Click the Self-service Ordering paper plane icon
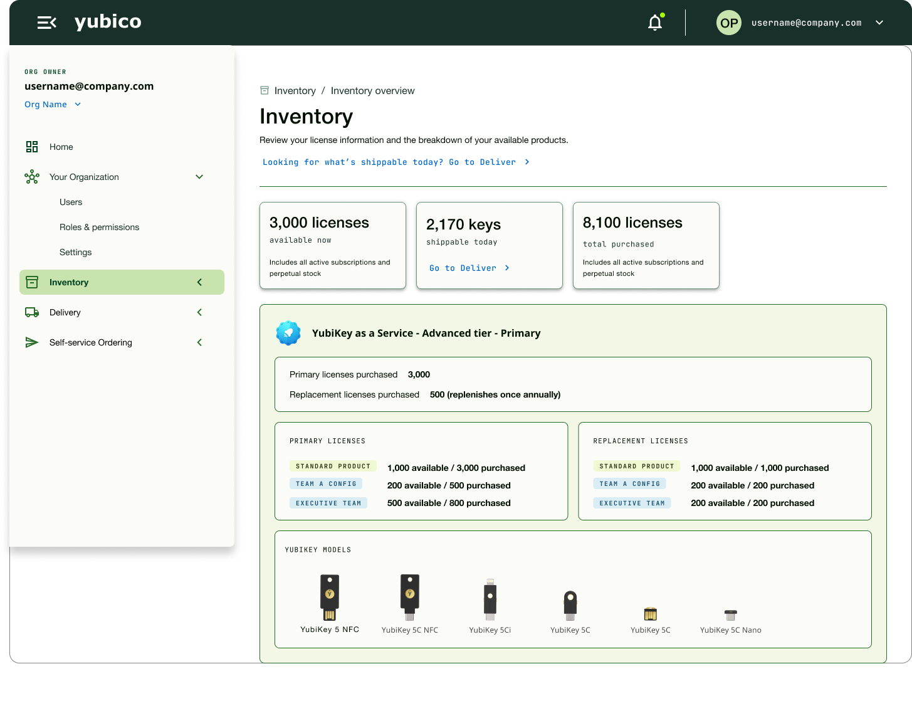This screenshot has width=912, height=701. pos(32,342)
